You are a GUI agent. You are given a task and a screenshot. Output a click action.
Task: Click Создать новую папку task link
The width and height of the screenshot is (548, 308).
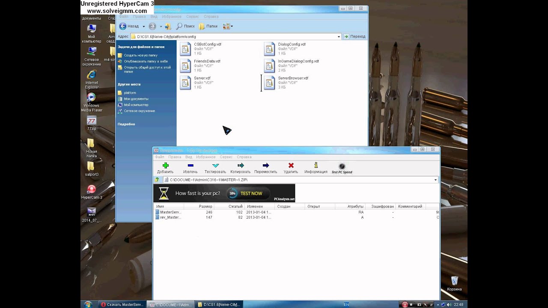(140, 55)
